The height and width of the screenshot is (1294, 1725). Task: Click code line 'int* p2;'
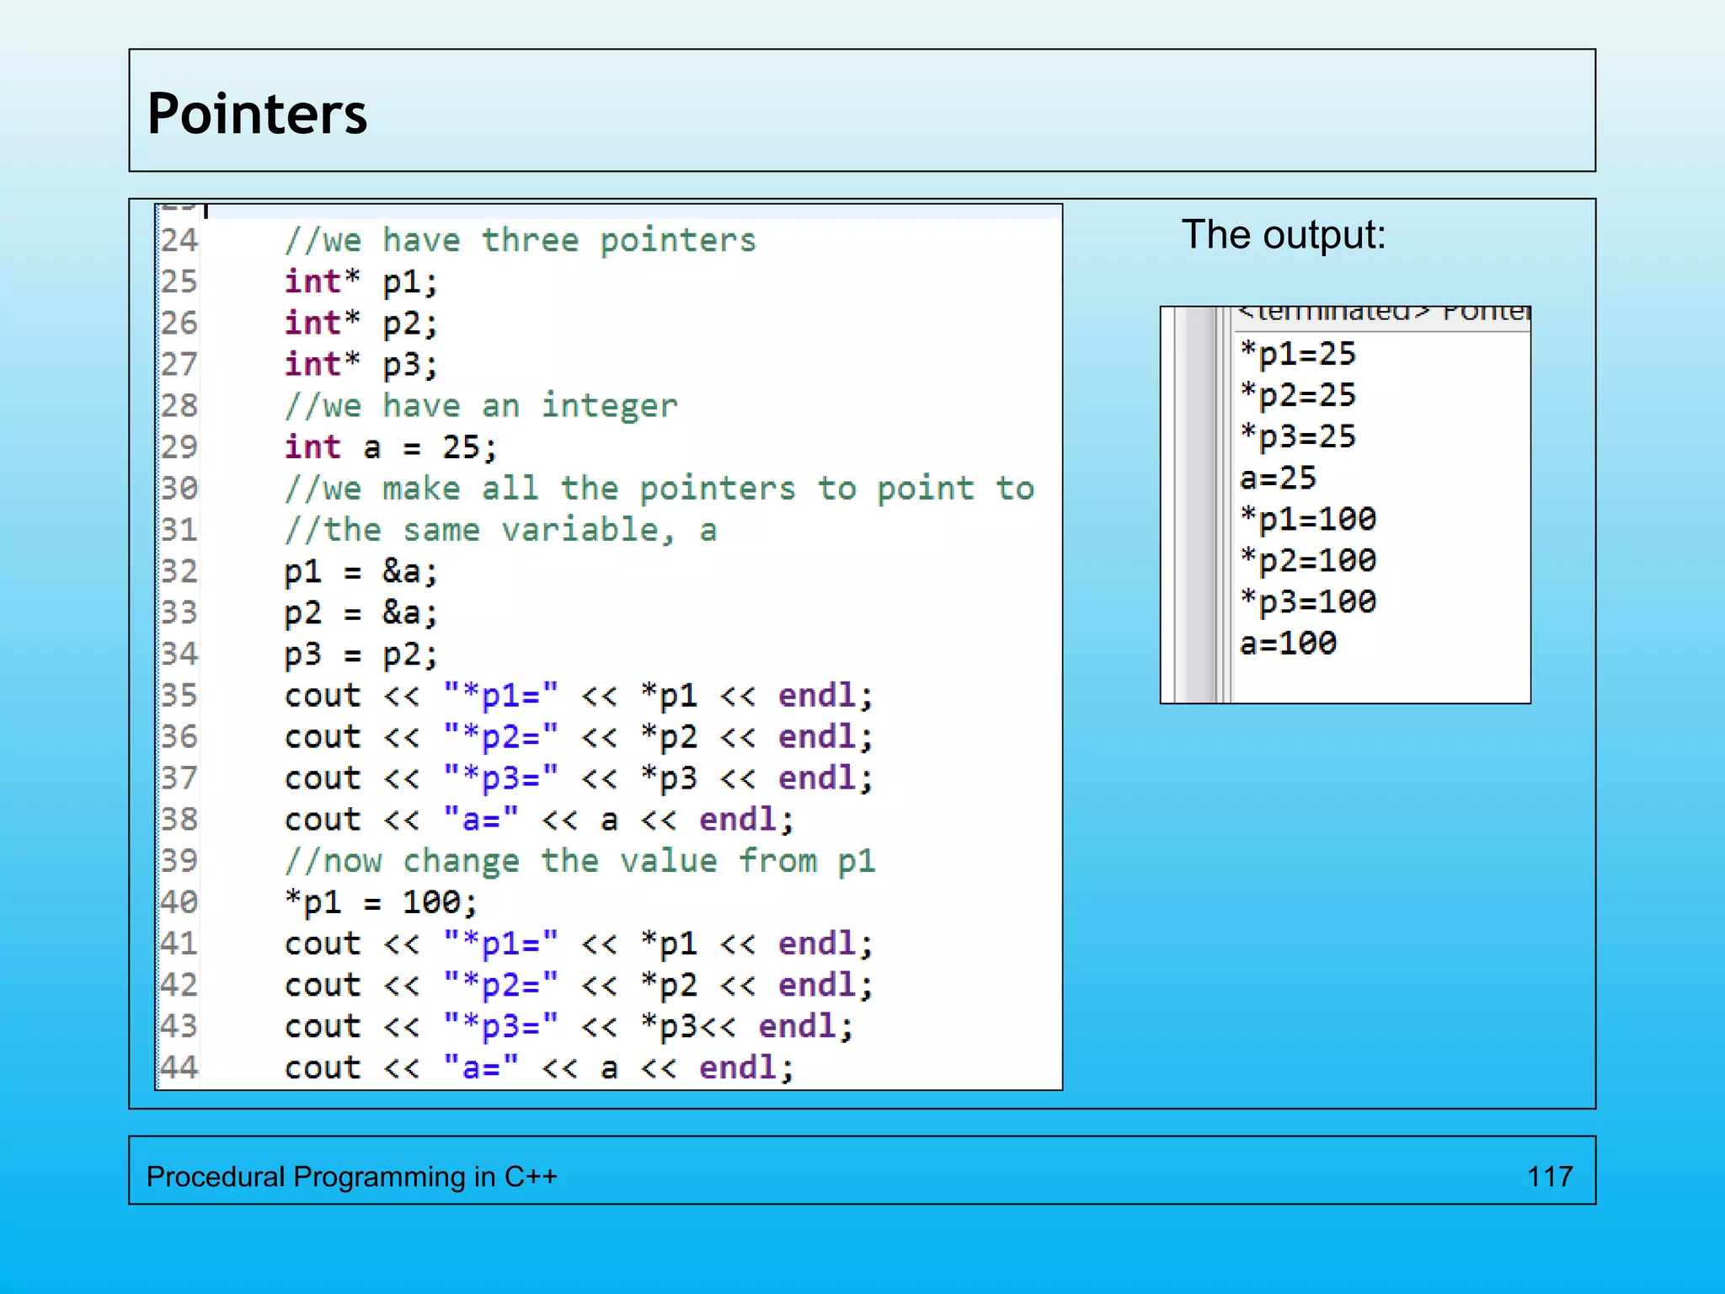coord(360,323)
